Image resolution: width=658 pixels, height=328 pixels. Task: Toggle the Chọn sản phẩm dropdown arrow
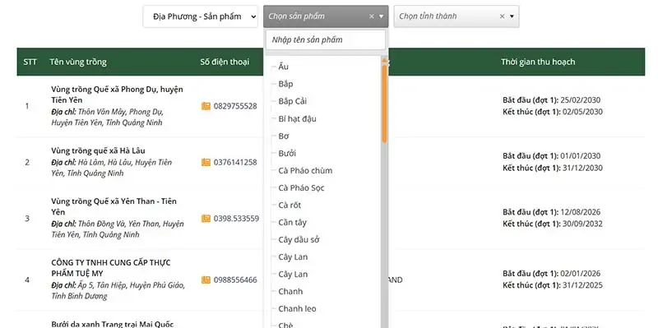tap(382, 16)
